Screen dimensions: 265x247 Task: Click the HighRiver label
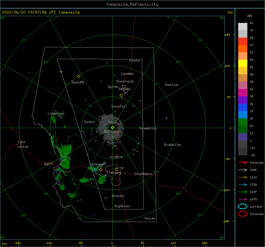click(x=122, y=206)
